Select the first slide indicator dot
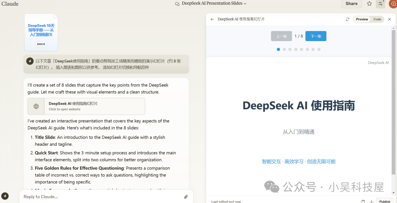Screen dimensions: 397x203 click(x=279, y=49)
